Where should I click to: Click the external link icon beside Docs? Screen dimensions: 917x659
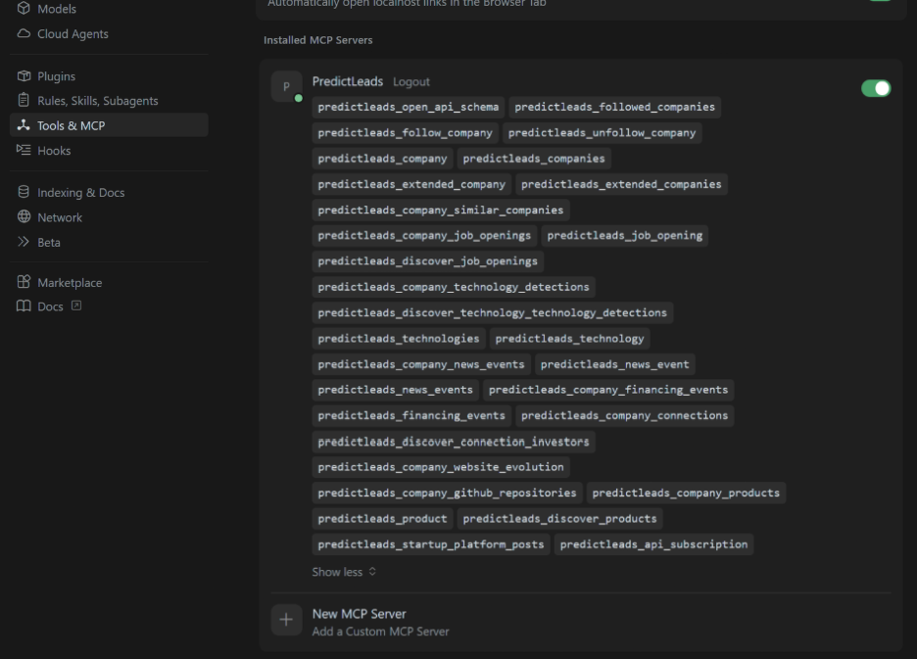click(76, 306)
